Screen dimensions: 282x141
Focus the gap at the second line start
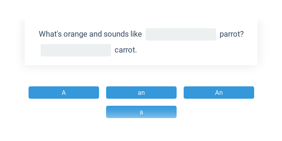click(76, 50)
